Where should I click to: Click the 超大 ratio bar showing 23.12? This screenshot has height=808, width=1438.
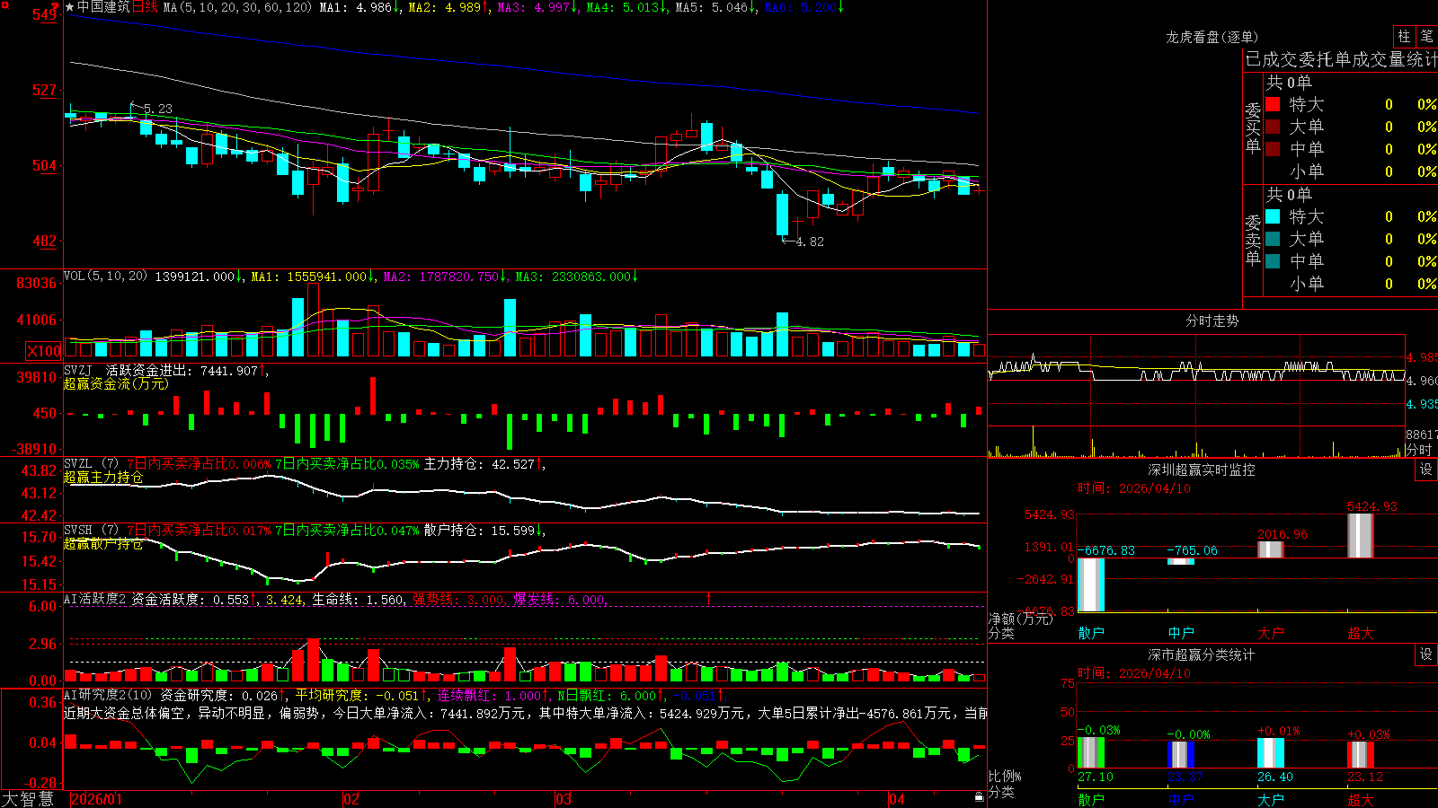[x=1361, y=755]
